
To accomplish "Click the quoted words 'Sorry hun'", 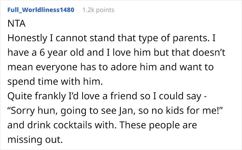I will 33,111.
